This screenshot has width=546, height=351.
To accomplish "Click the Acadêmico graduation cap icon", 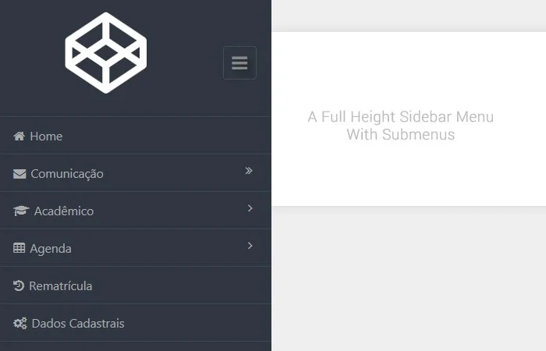I will tap(21, 211).
